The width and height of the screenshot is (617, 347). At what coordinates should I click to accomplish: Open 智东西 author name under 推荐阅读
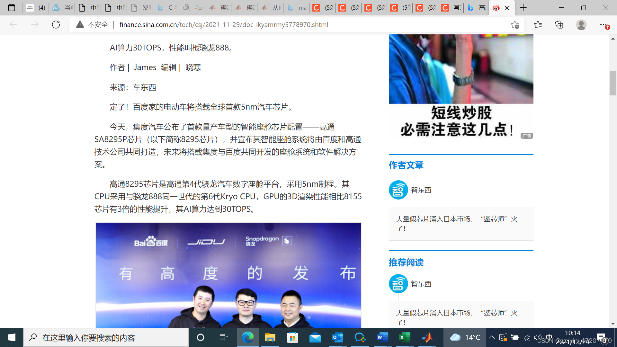(x=421, y=284)
